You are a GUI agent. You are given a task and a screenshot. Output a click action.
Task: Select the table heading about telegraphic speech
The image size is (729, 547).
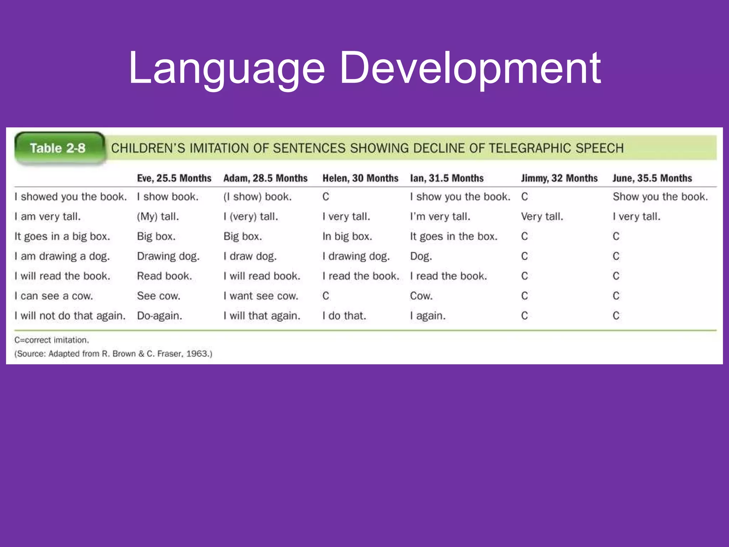point(367,148)
